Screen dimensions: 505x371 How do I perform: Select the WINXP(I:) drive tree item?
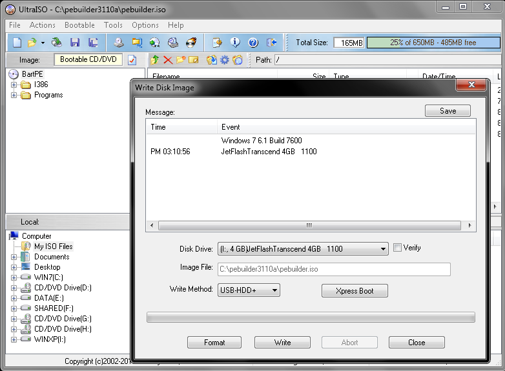[x=50, y=339]
